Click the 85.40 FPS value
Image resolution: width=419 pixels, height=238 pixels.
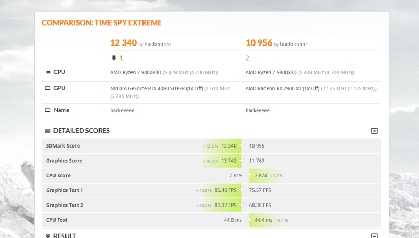tap(225, 190)
